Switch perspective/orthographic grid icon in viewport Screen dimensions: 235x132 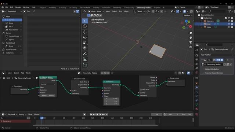coord(191,47)
